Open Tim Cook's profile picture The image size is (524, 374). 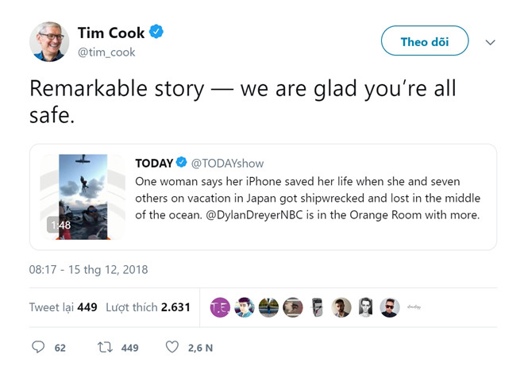(49, 41)
